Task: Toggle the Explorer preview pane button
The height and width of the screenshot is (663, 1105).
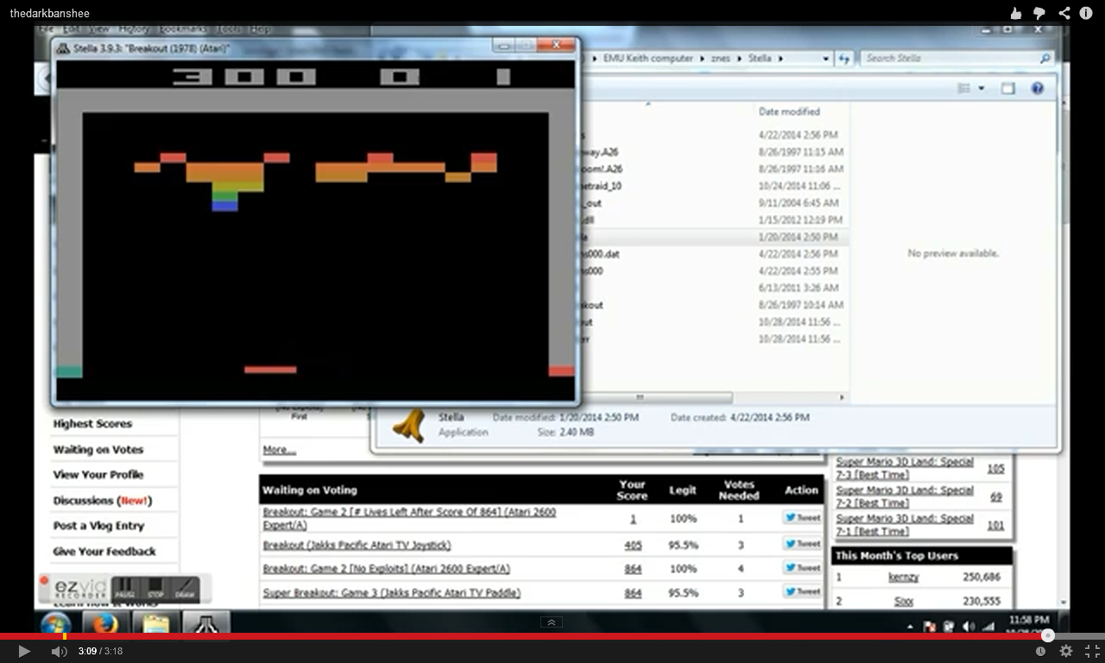Action: [1008, 88]
